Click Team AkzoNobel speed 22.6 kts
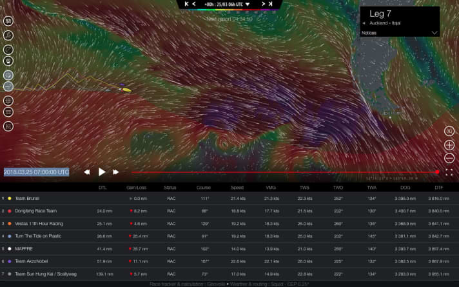The height and width of the screenshot is (287, 459). point(238,261)
